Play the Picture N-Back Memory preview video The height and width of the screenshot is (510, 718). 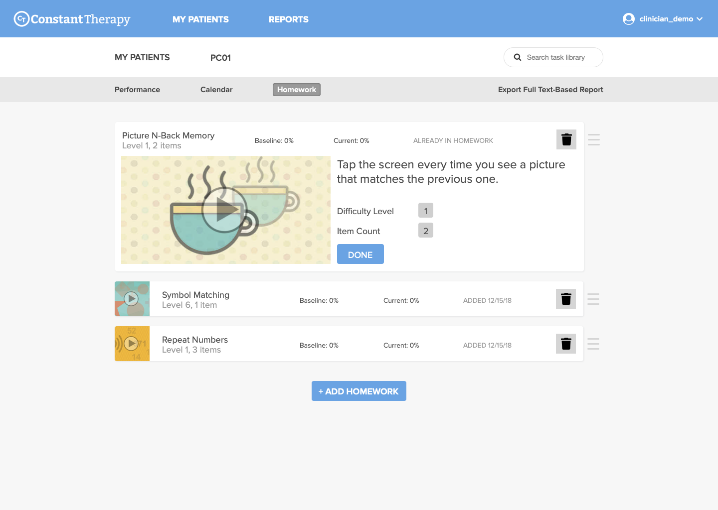224,210
